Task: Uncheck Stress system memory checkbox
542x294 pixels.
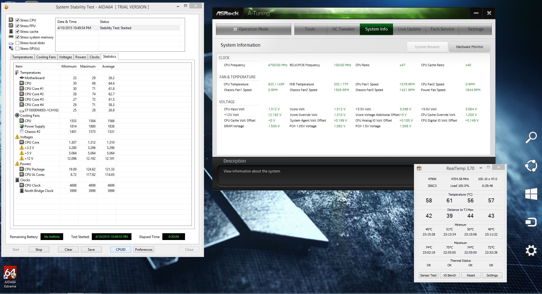Action: click(18, 37)
